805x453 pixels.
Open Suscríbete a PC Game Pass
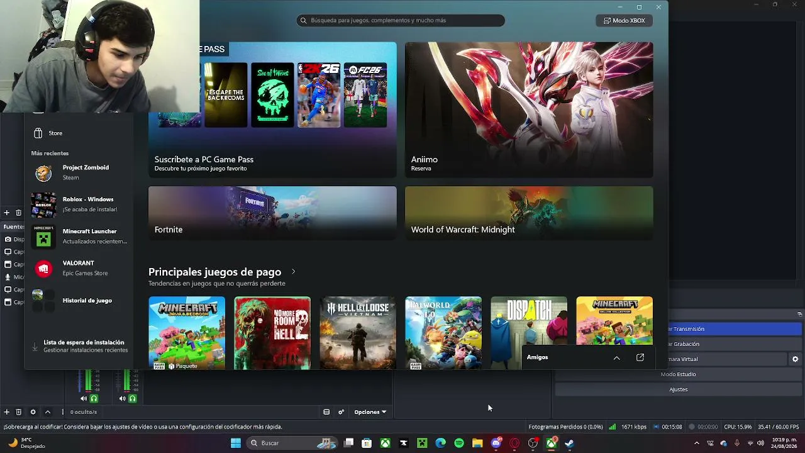tap(272, 109)
